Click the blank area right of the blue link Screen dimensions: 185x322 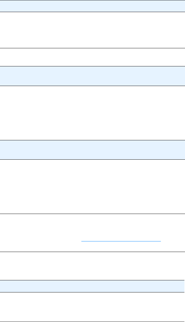[x=173, y=233]
